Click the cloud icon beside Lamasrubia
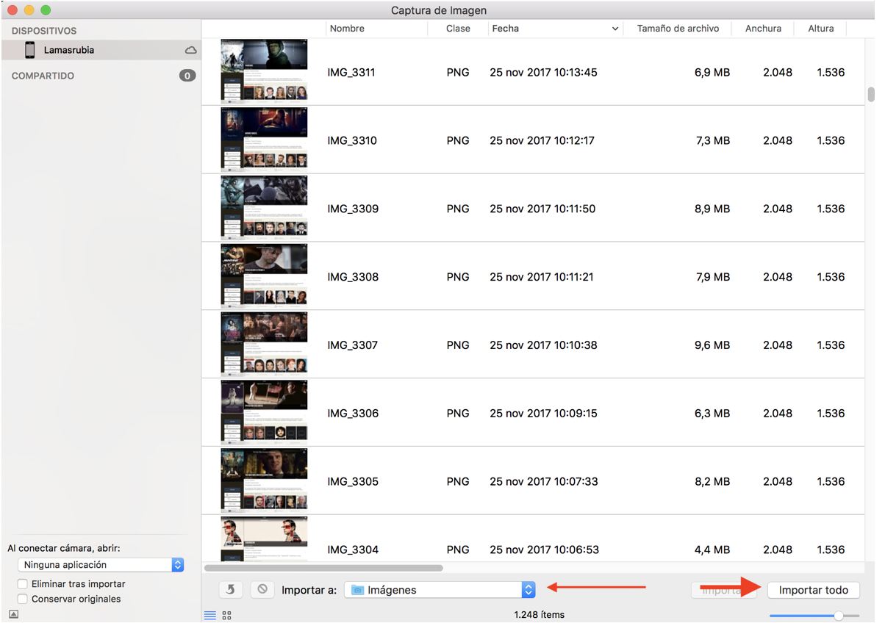The height and width of the screenshot is (623, 885). [190, 50]
